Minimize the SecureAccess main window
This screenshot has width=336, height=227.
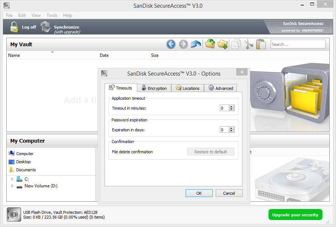(x=302, y=4)
